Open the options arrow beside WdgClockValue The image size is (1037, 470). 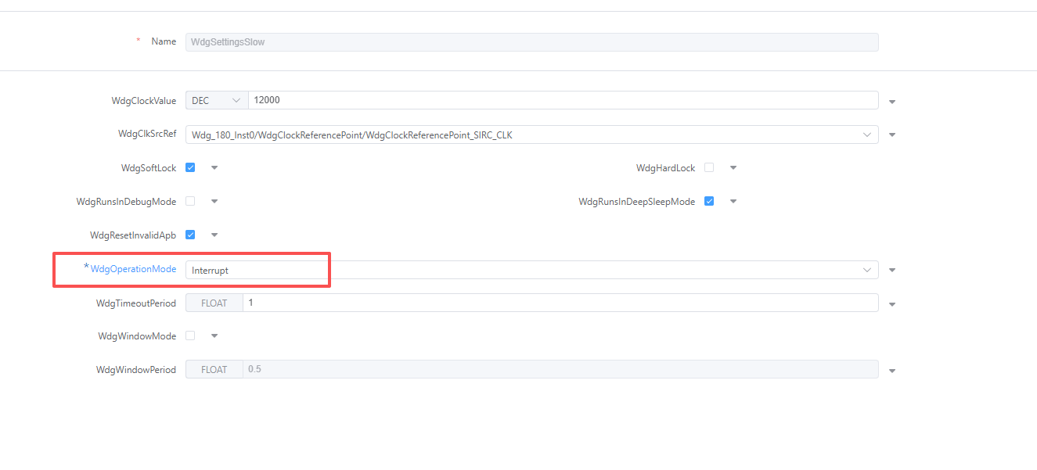(892, 102)
